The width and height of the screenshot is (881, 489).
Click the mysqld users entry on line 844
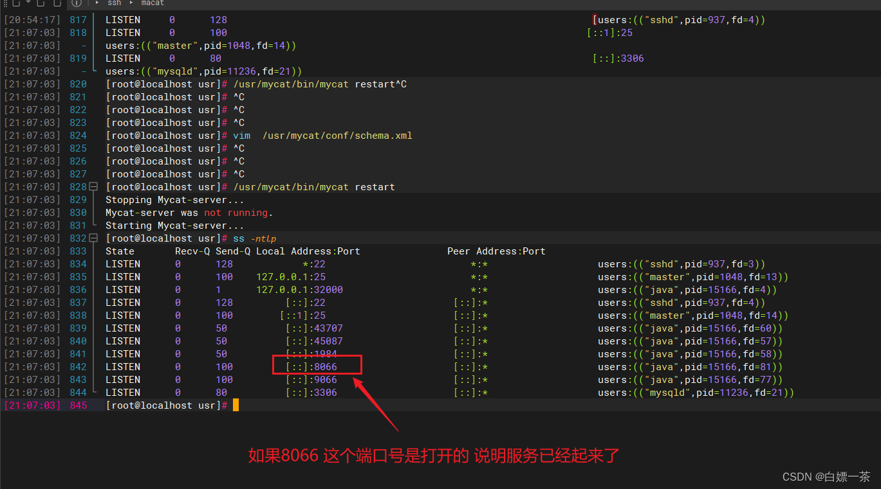(696, 393)
